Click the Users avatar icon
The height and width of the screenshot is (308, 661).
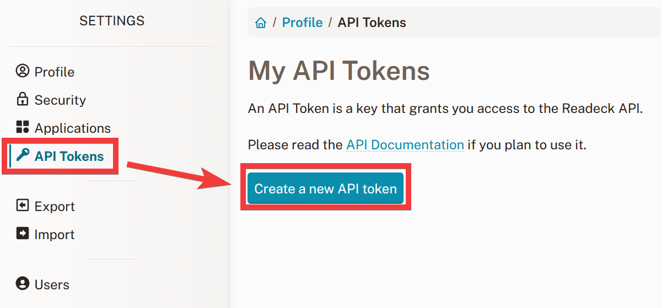click(23, 284)
